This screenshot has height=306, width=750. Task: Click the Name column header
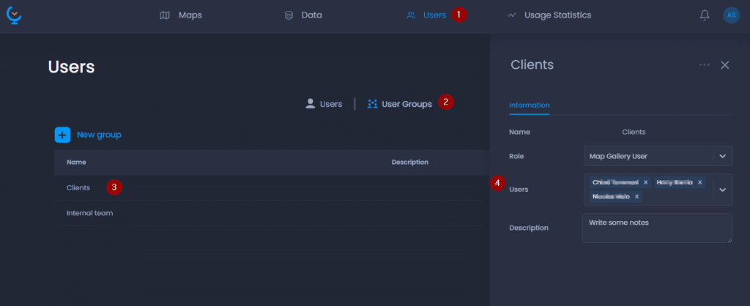(x=76, y=163)
